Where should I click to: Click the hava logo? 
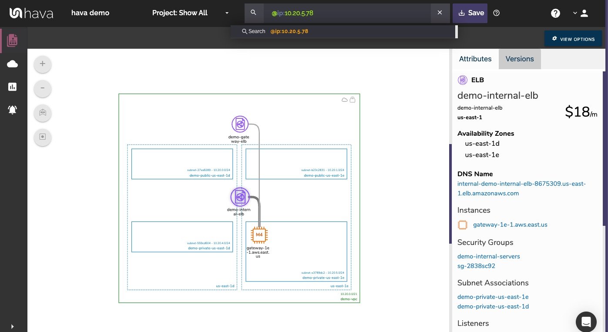pos(31,13)
